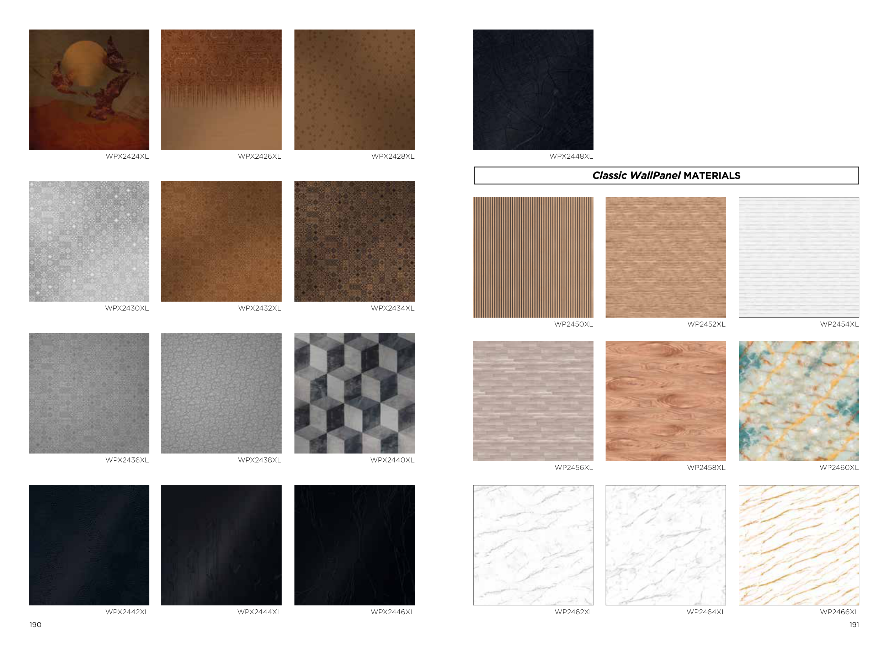The width and height of the screenshot is (889, 652).
Task: Click the moon and bird artwork swatch WPX2424XL
Action: [x=89, y=90]
